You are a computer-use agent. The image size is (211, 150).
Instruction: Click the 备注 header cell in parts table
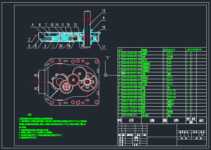coord(201,121)
